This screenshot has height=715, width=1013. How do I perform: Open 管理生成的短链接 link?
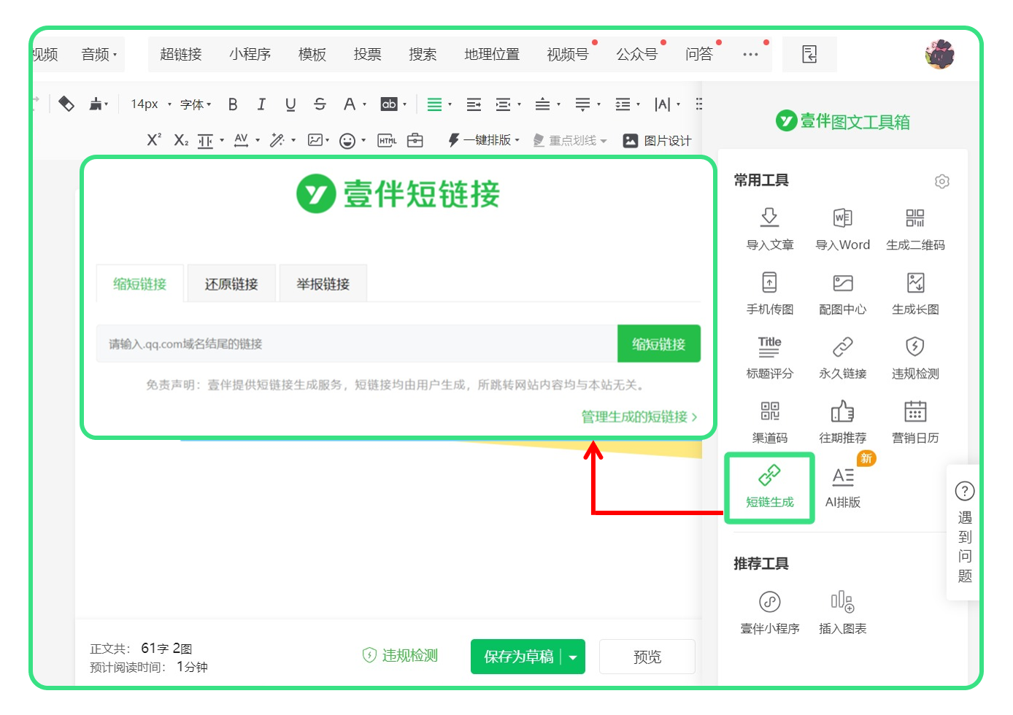[x=639, y=417]
